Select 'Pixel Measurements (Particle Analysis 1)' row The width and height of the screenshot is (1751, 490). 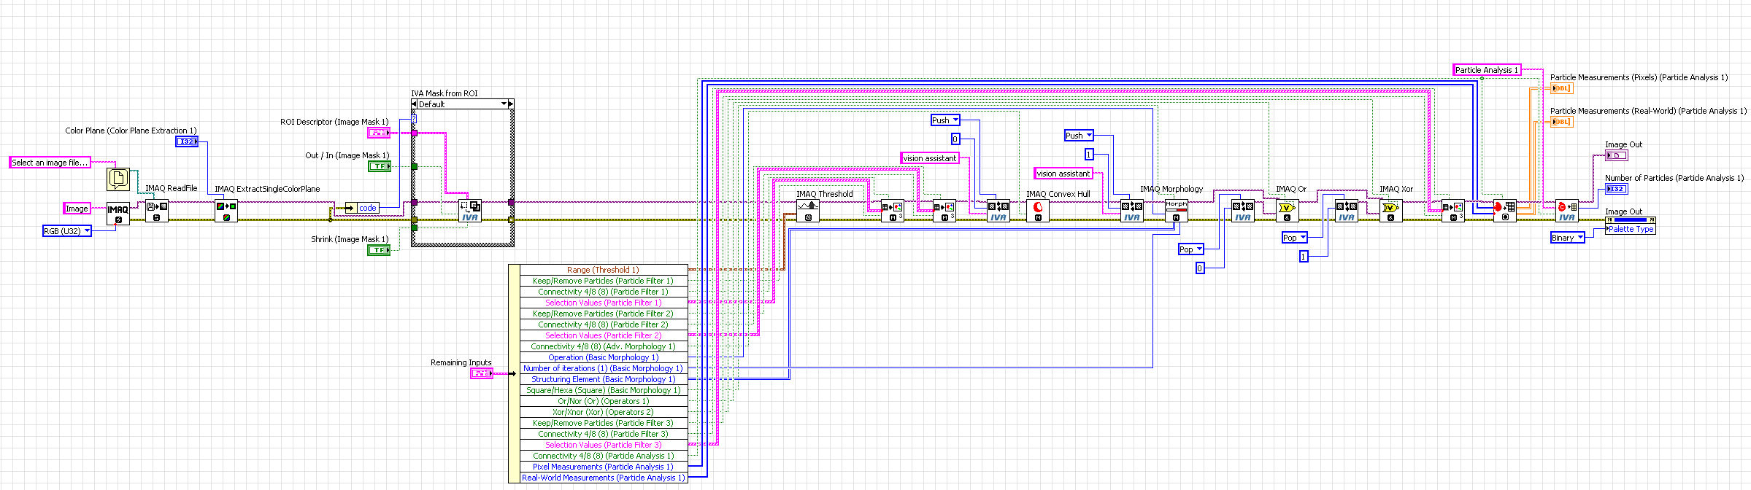coord(603,467)
